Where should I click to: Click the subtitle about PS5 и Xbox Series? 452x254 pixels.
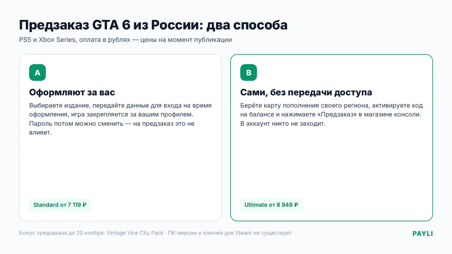125,40
